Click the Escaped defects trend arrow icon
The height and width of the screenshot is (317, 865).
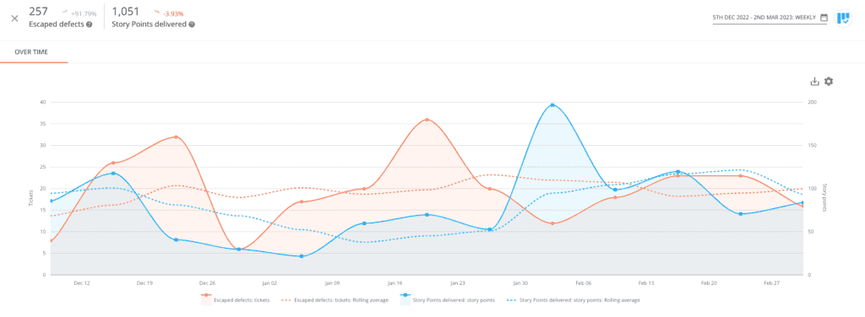(65, 11)
